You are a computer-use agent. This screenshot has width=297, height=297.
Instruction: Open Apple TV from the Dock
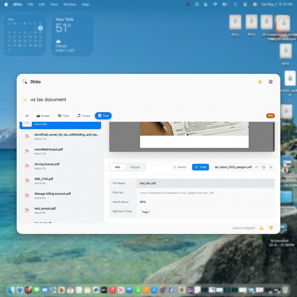click(104, 290)
